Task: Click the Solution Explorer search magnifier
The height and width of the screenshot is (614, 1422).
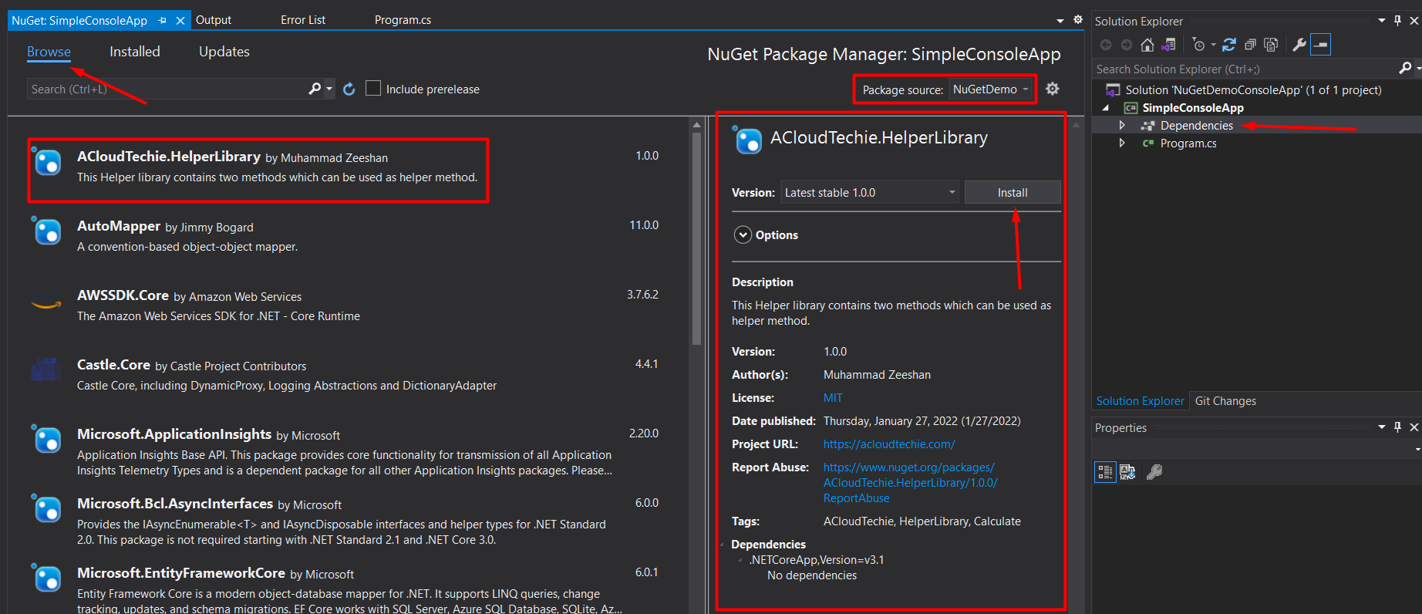Action: pos(1406,69)
